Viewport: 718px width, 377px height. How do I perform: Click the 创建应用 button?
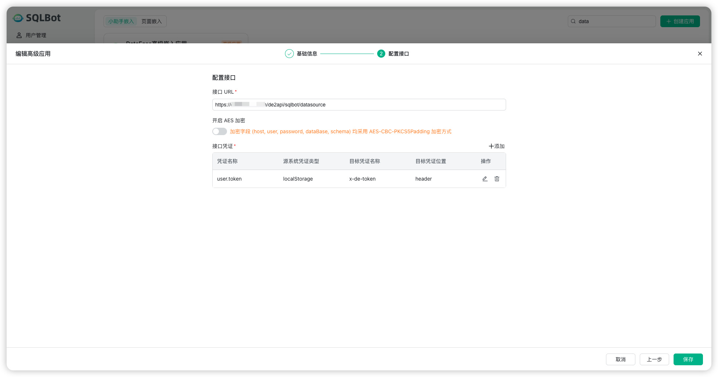[680, 21]
